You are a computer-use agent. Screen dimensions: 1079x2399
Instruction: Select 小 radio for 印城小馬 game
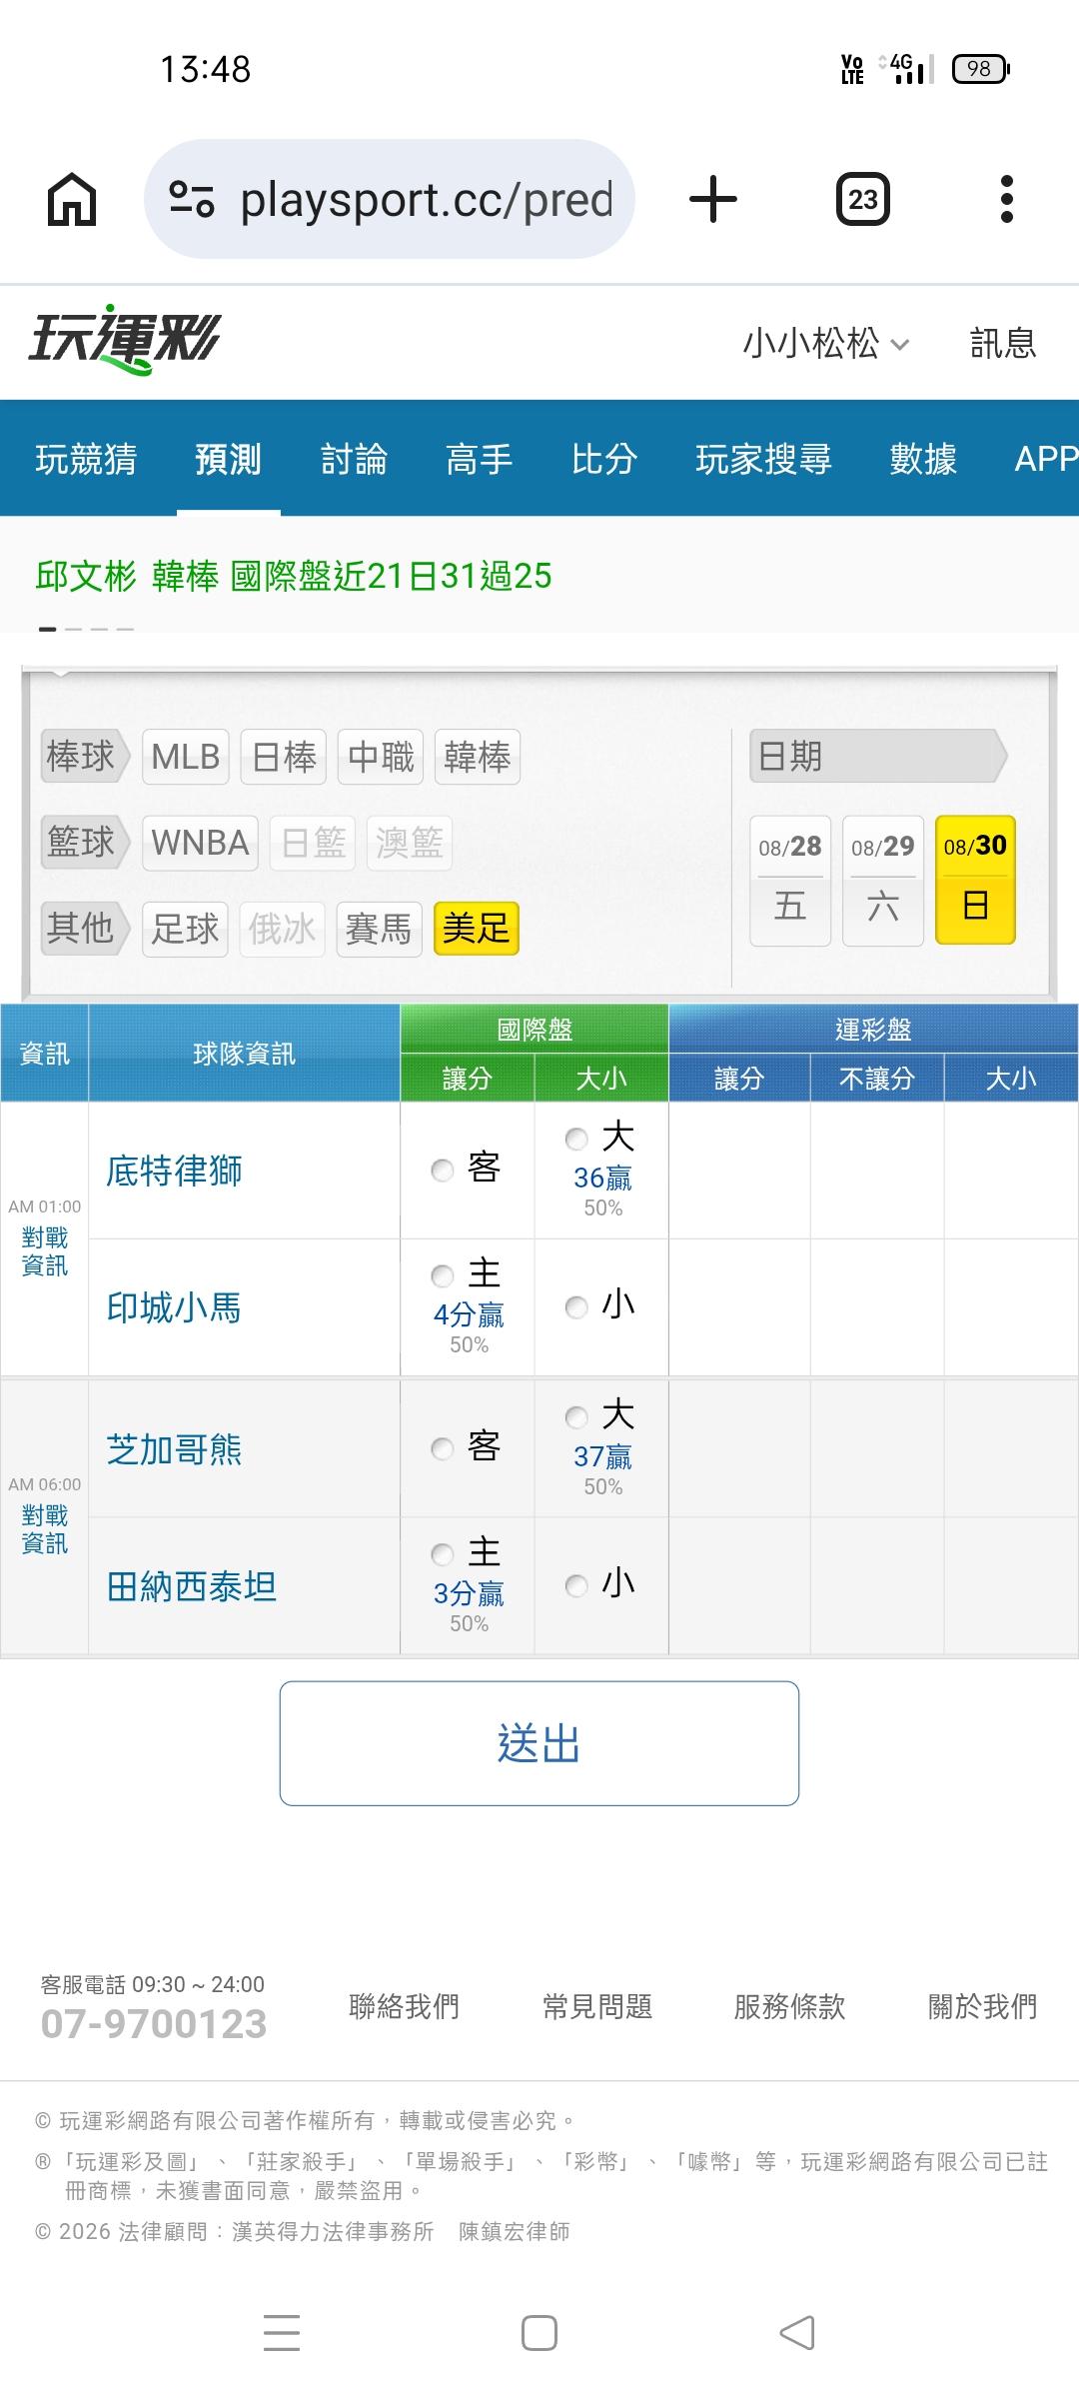(576, 1307)
